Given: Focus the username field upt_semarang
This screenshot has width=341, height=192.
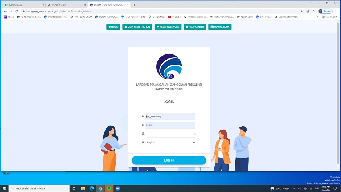Looking at the screenshot, I should (170, 117).
